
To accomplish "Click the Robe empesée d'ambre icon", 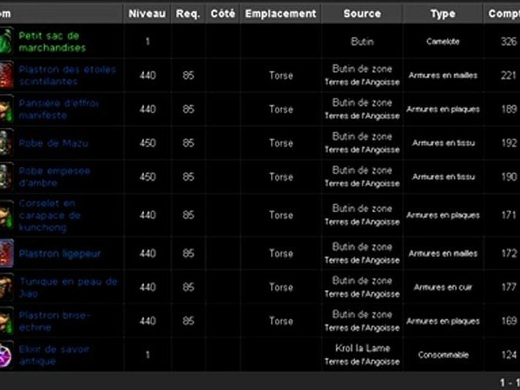I will 6,177.
